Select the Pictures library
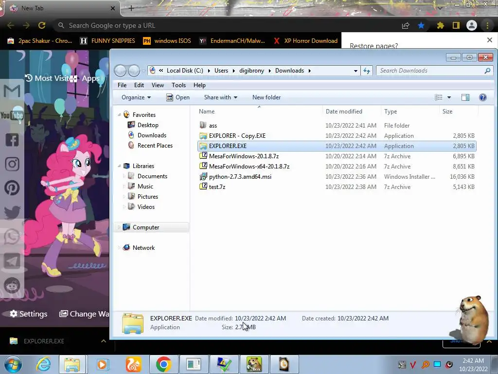 click(142, 197)
